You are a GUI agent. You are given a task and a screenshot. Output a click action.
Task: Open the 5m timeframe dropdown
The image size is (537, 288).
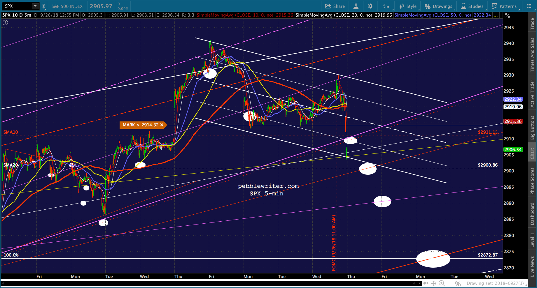pyautogui.click(x=387, y=6)
